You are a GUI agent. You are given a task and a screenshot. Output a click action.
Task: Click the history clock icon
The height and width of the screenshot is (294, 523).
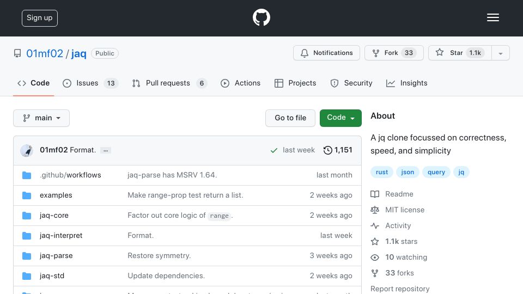click(x=327, y=150)
